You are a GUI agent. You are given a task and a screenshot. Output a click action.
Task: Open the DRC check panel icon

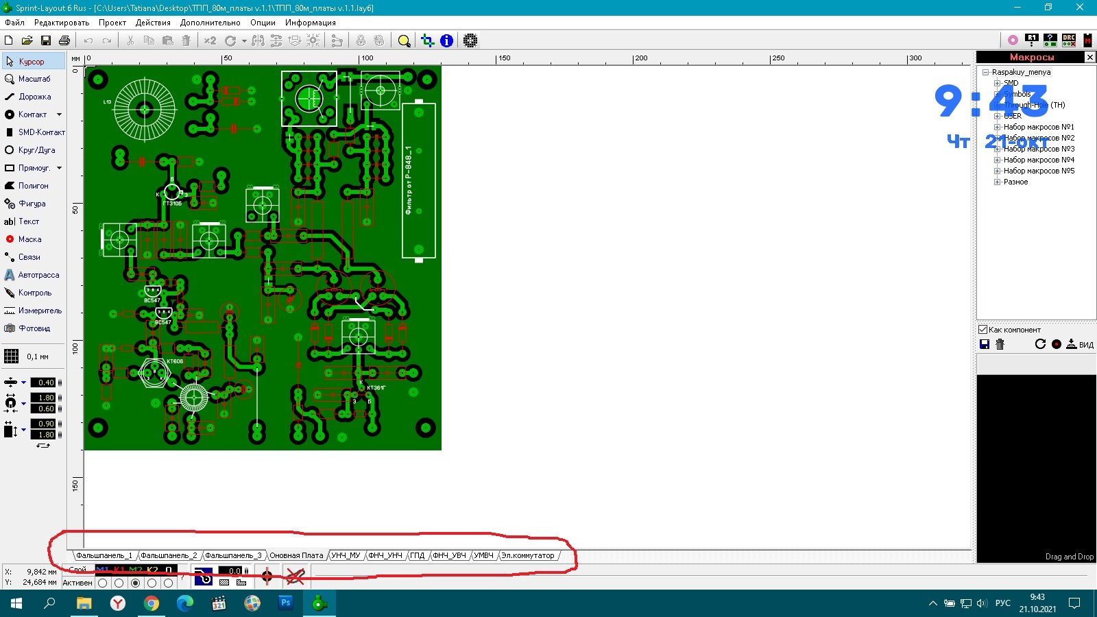tap(1069, 40)
